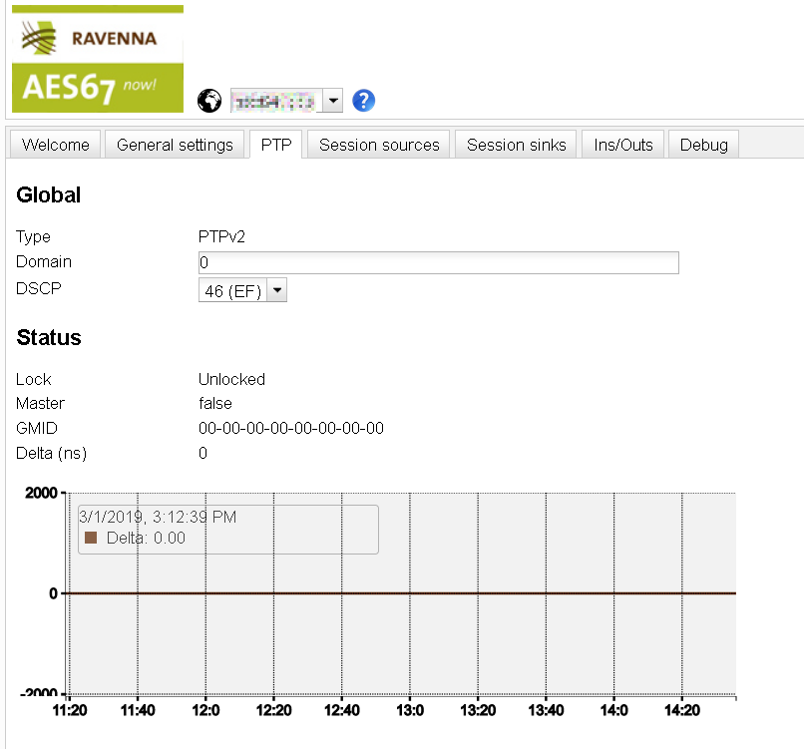
Task: Click the PTPv2 type value
Action: tap(221, 236)
